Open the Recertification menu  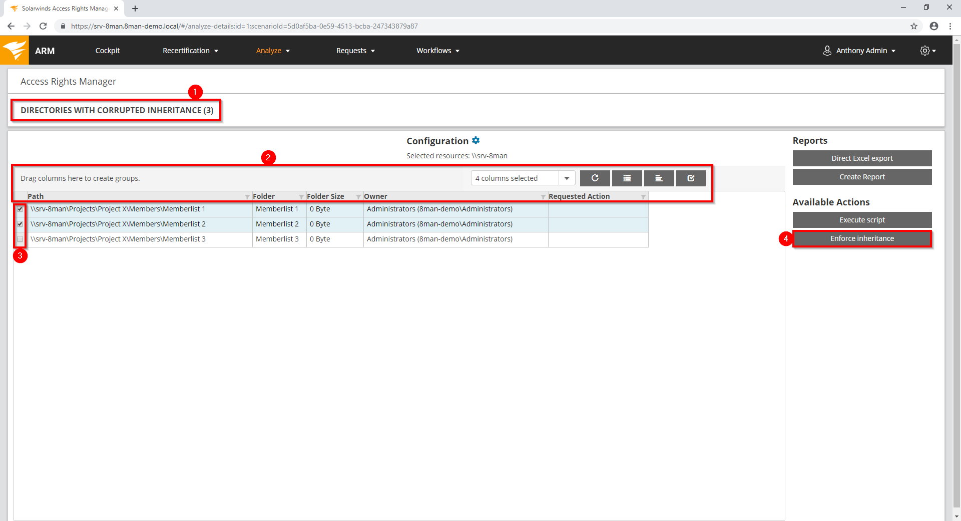point(190,51)
